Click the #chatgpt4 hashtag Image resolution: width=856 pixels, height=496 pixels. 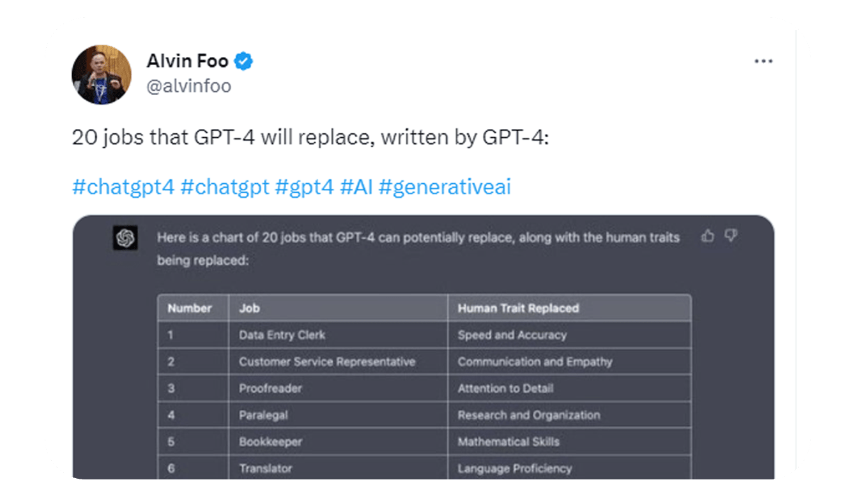click(123, 187)
